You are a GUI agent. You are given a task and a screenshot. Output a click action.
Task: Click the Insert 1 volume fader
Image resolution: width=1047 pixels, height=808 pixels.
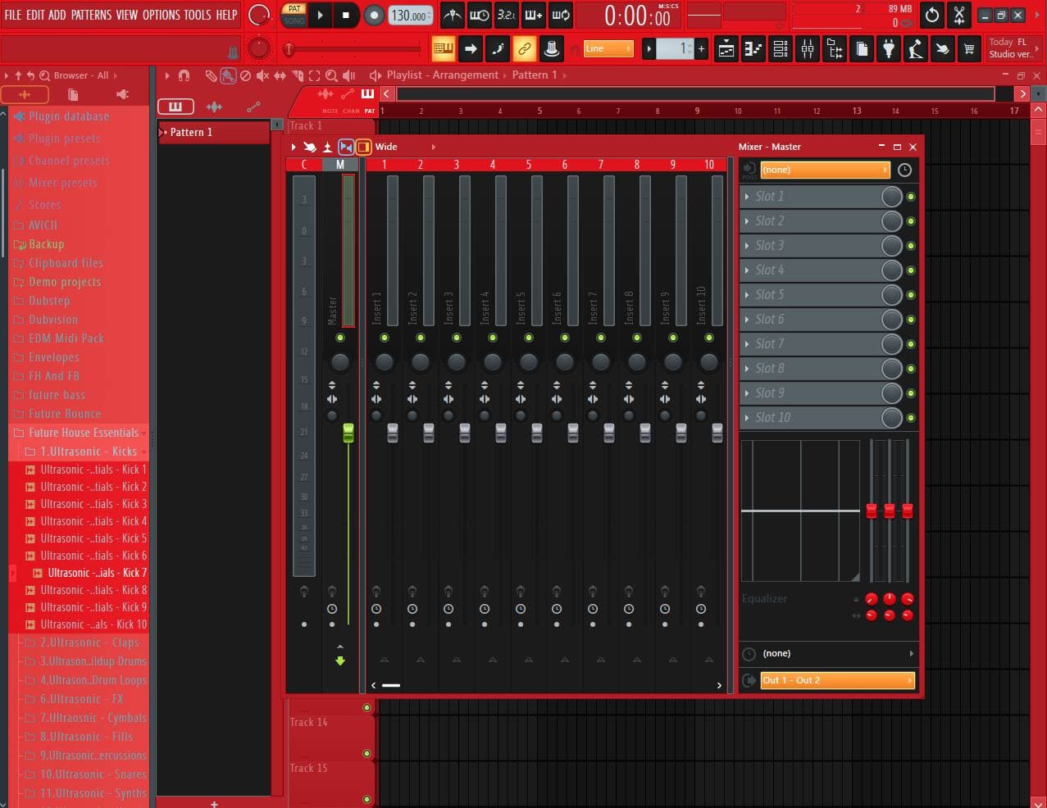click(x=393, y=434)
